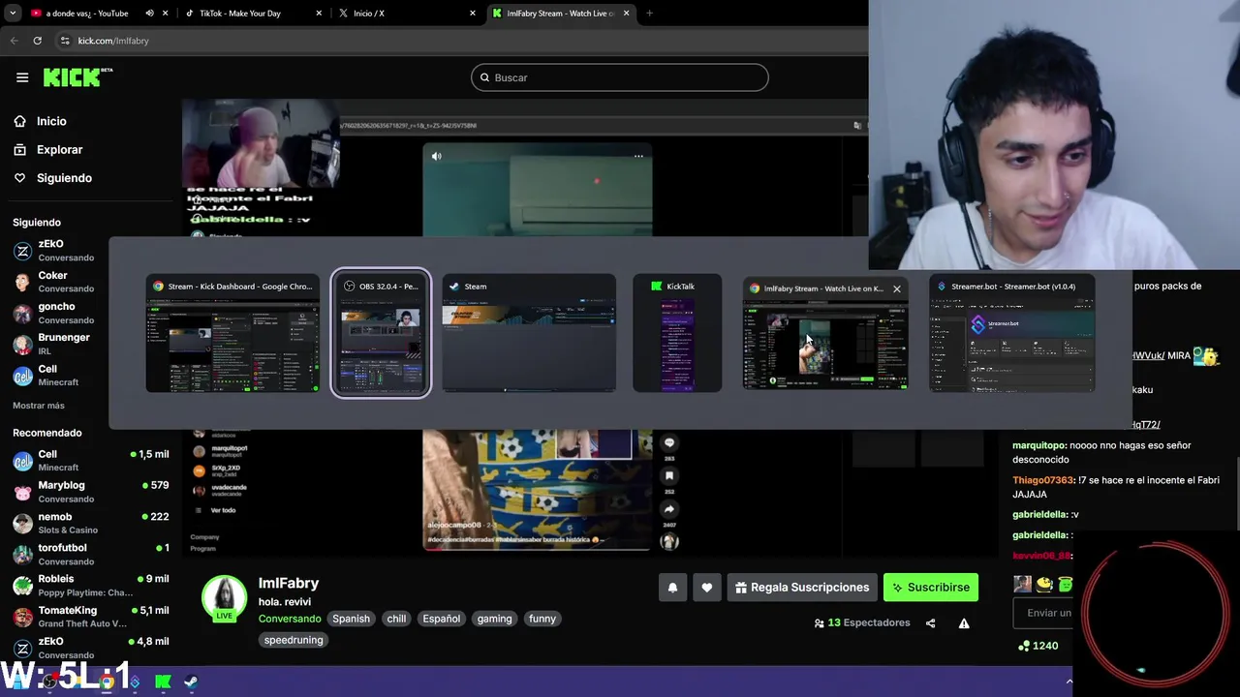Follow ImIFabry with heart button

coord(706,588)
